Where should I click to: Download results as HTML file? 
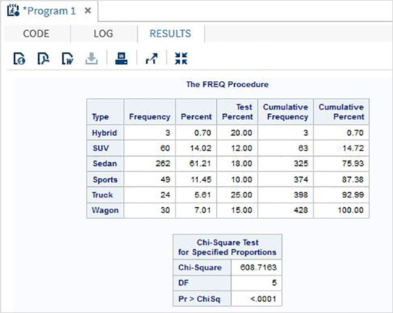[19, 59]
